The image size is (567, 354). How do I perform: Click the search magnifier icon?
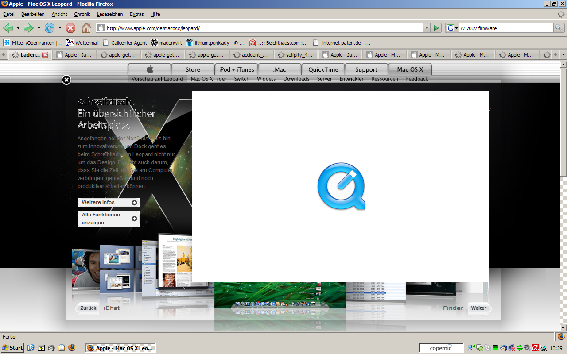coord(559,28)
